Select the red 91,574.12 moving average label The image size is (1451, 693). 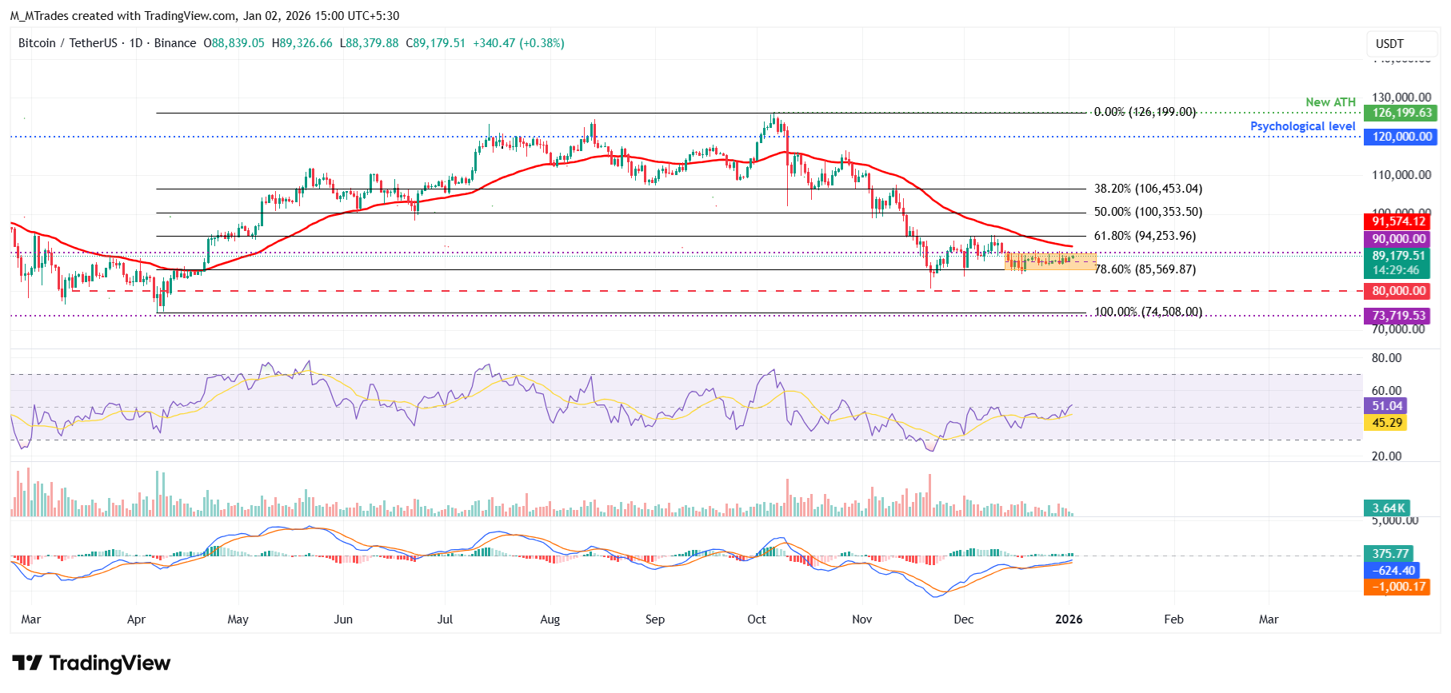(x=1398, y=221)
